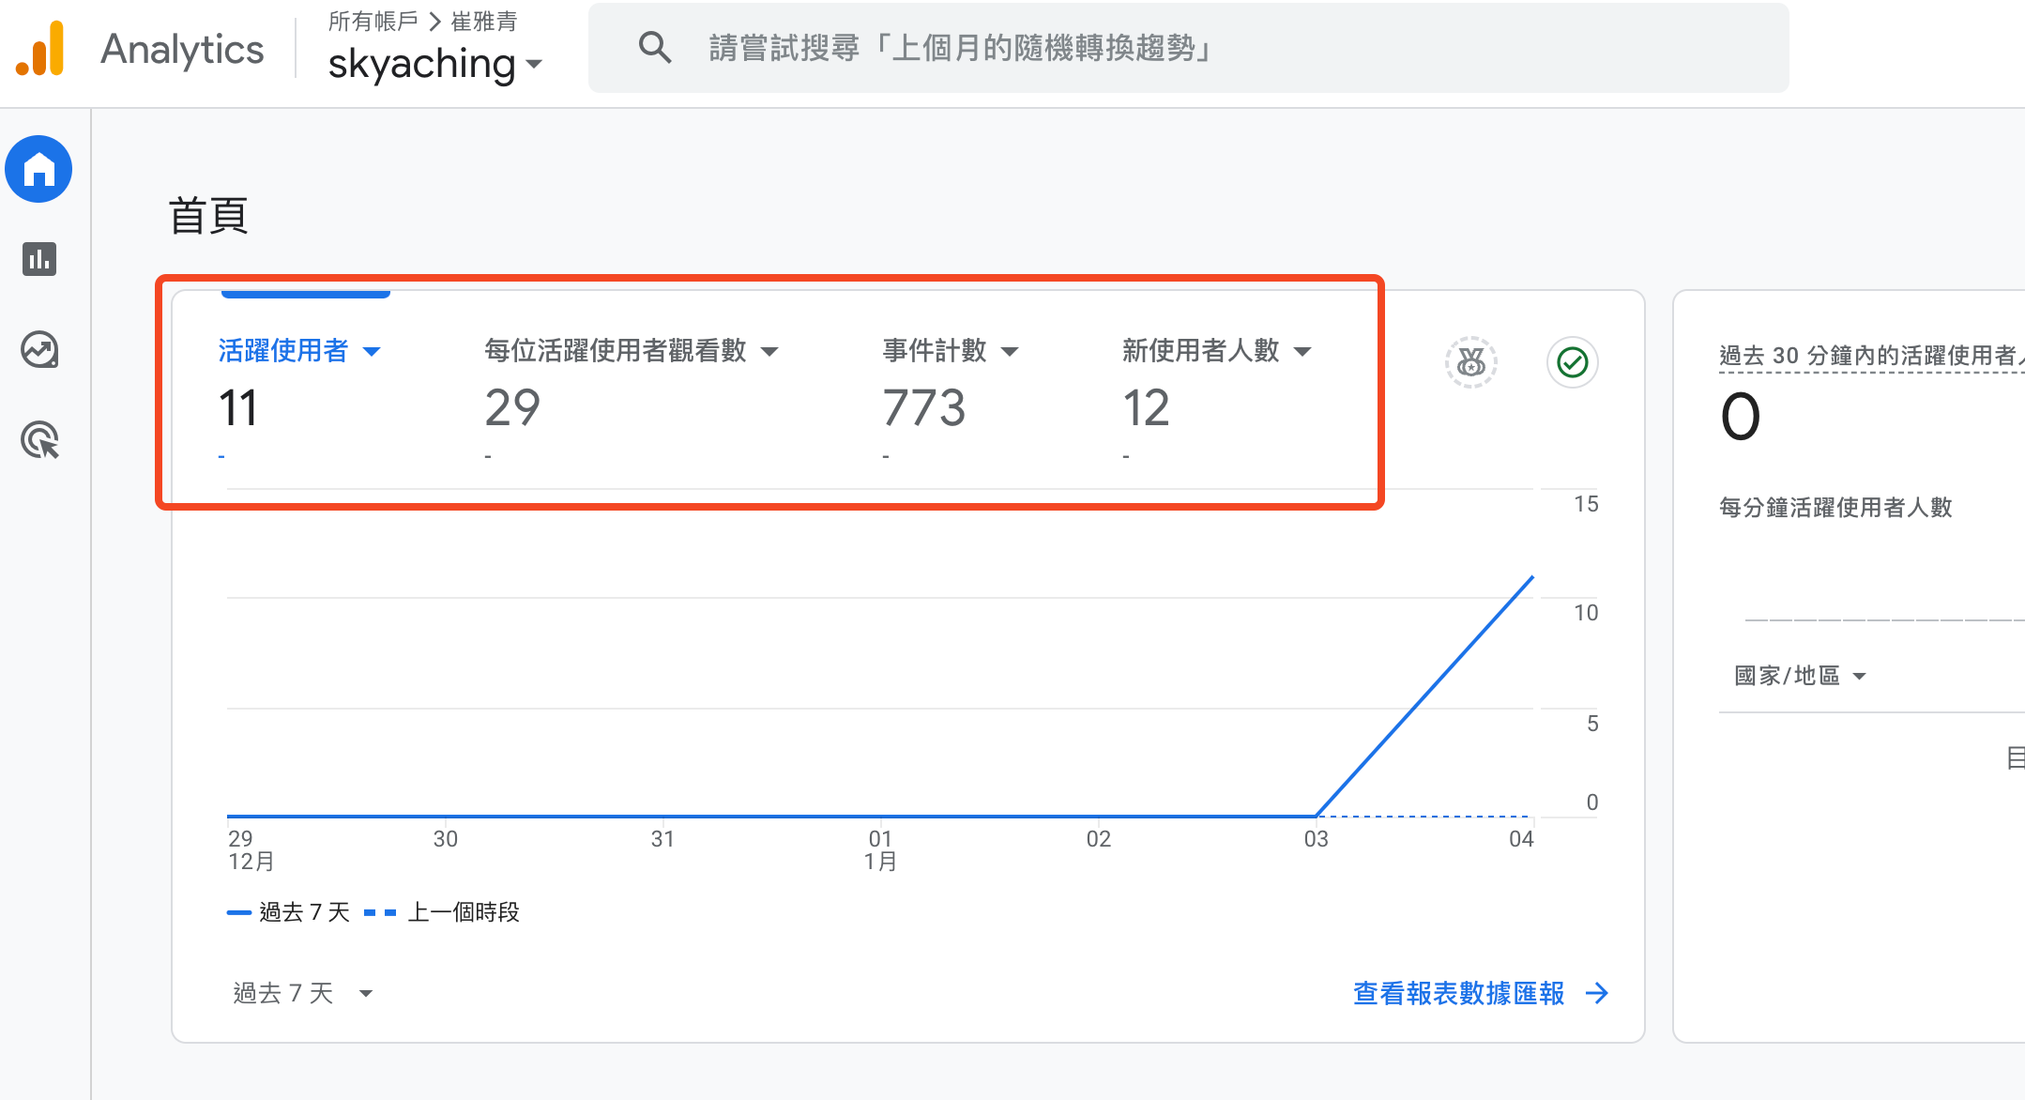Select the 活躍使用者 value 11 tab
2025x1100 pixels.
238,408
